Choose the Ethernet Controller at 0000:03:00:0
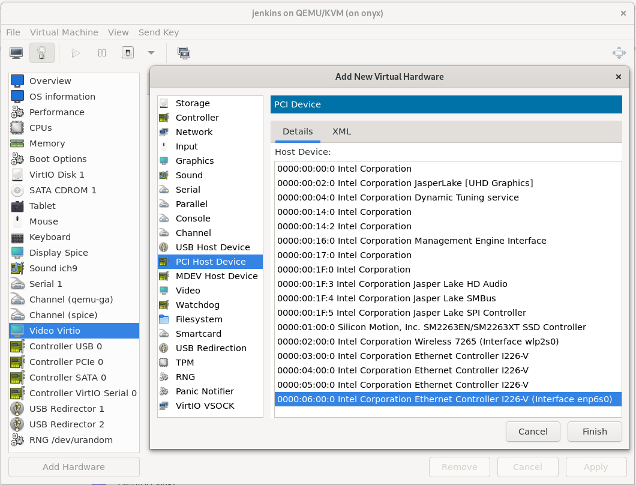 tap(448, 356)
